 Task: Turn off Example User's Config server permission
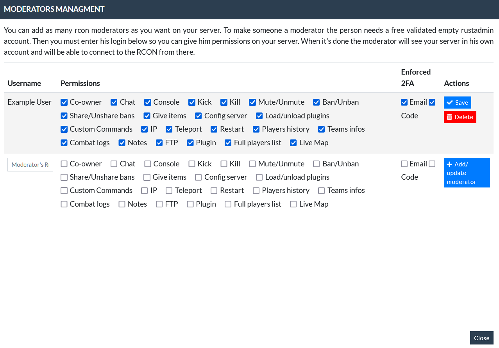[x=199, y=116]
